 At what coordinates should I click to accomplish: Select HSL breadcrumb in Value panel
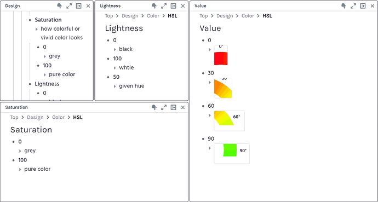[x=267, y=16]
